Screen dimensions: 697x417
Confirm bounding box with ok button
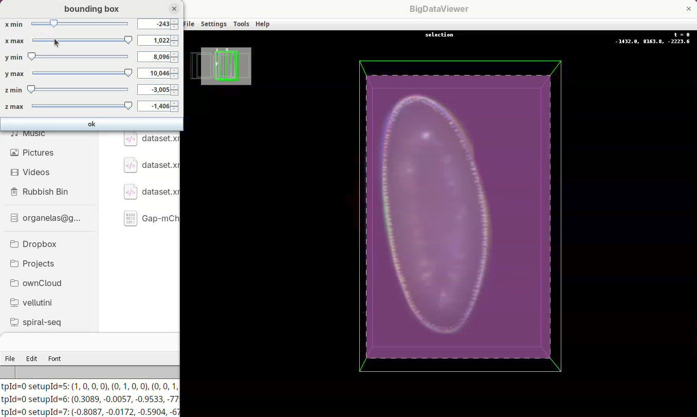(91, 124)
